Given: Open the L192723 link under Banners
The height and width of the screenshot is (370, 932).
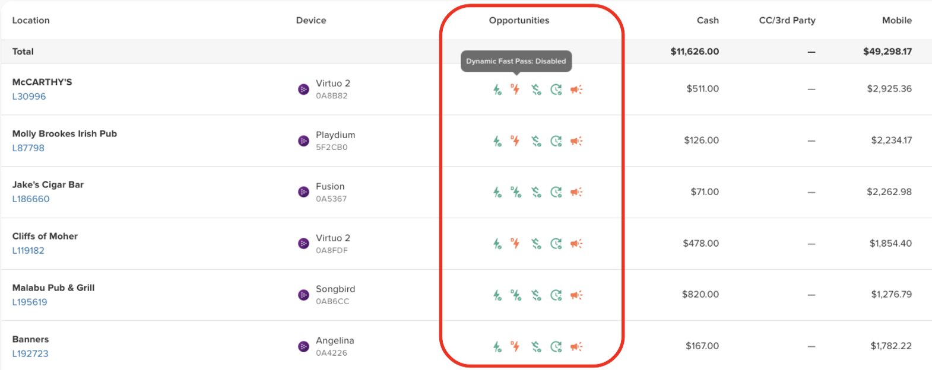Looking at the screenshot, I should click(30, 354).
